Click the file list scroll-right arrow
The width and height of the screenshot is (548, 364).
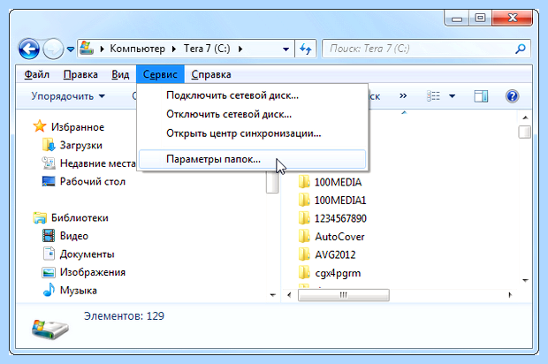tap(510, 295)
